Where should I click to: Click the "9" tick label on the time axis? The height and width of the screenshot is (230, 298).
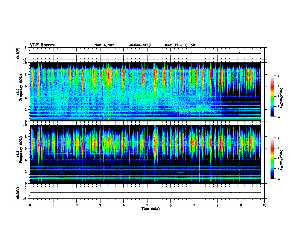(x=241, y=205)
